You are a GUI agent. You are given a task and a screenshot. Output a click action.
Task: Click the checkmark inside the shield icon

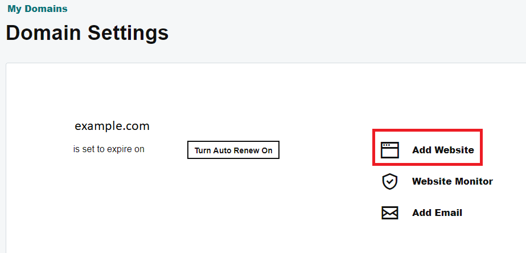pyautogui.click(x=390, y=182)
